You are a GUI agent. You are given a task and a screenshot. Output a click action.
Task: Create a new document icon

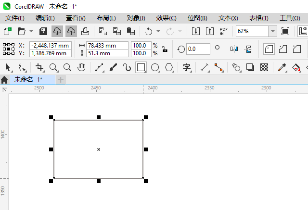pos(8,31)
